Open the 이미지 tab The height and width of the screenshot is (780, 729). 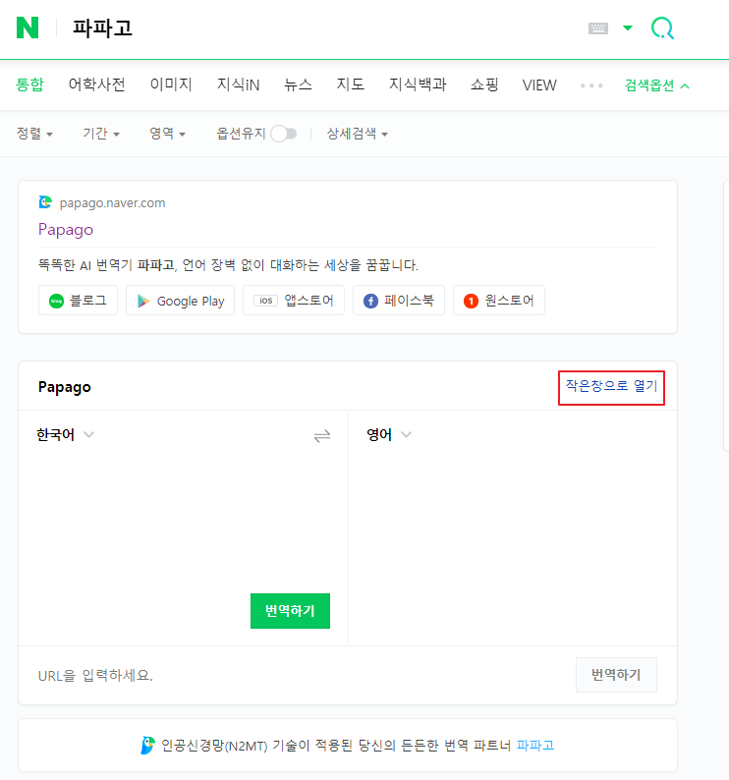click(x=171, y=84)
